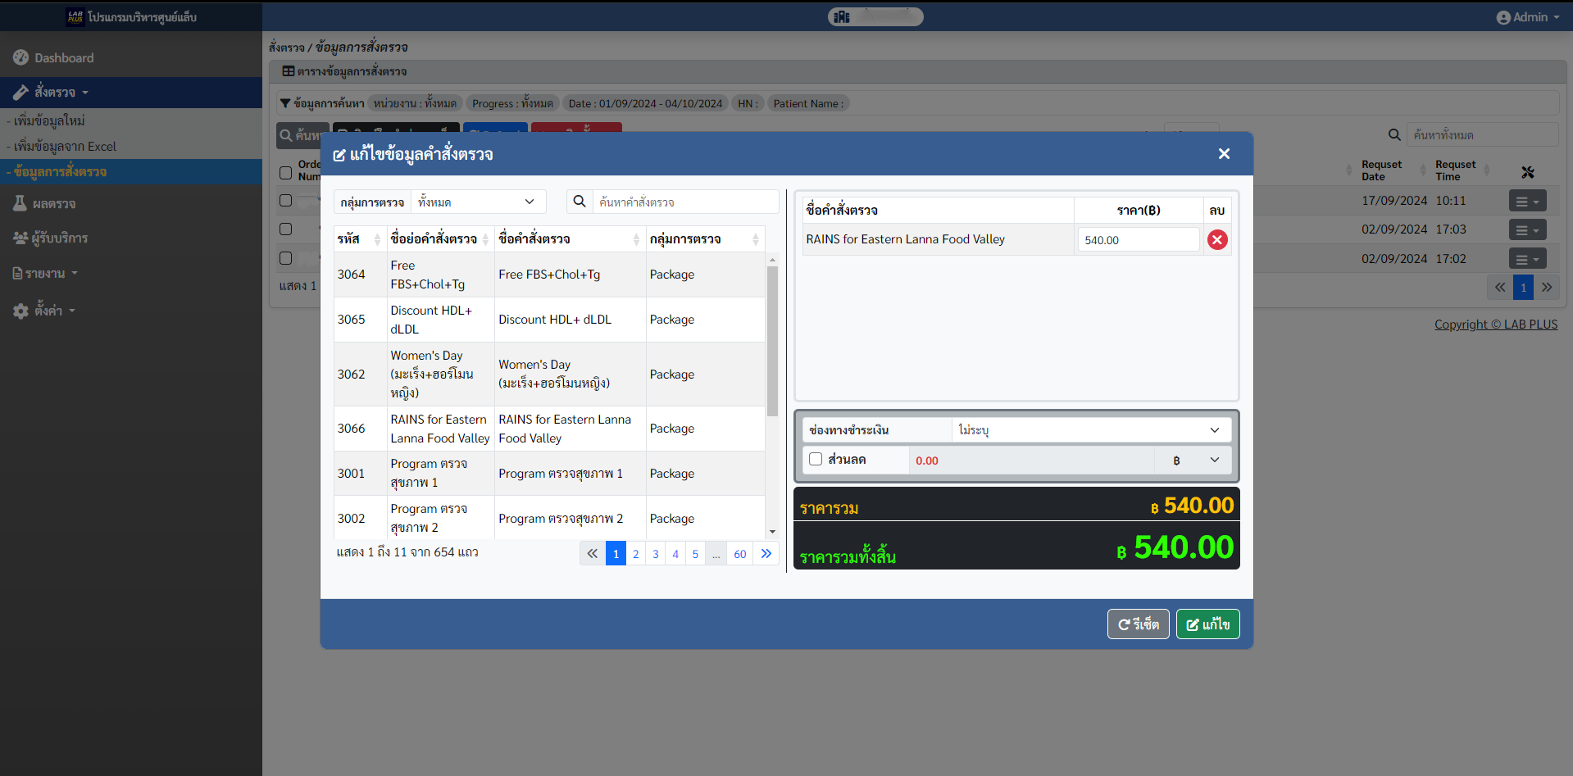Viewport: 1573px width, 776px height.
Task: Click the search magnifier icon in modal
Action: [x=580, y=202]
